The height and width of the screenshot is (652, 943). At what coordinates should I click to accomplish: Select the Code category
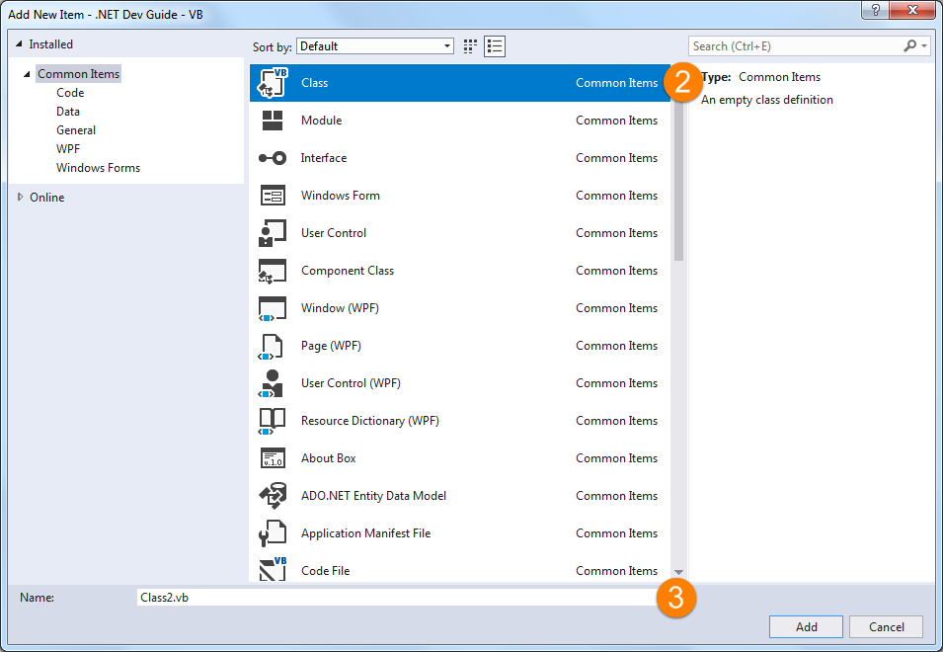(x=70, y=93)
